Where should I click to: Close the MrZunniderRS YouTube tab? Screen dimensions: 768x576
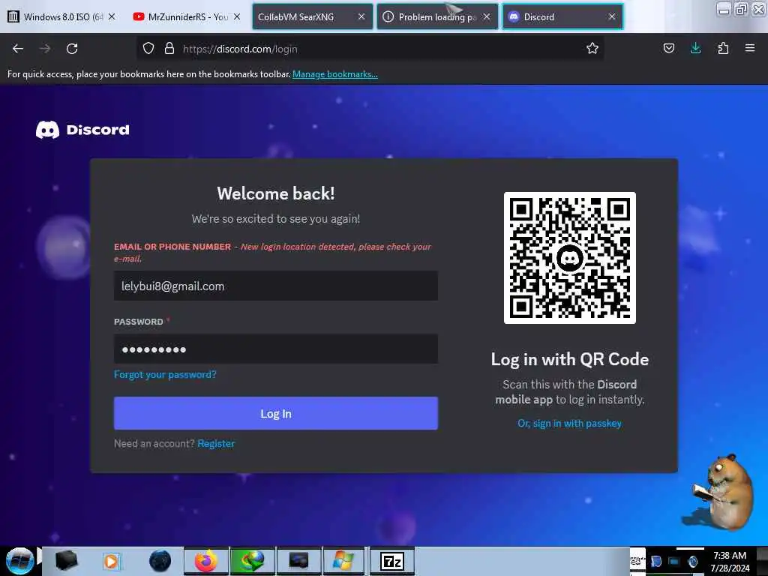237,16
